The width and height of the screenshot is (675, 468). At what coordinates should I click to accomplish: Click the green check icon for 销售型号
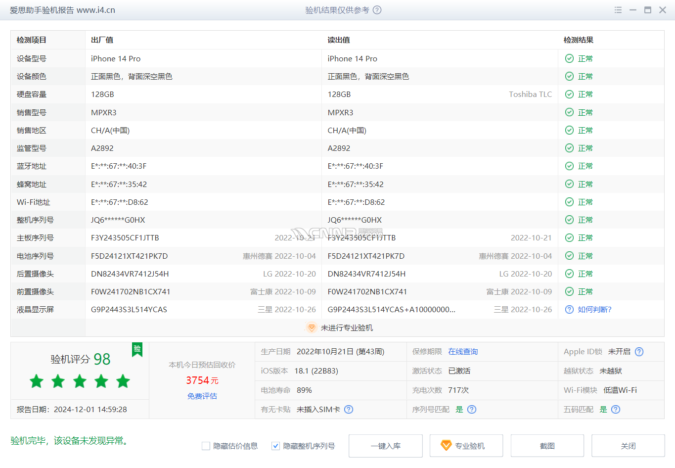click(569, 112)
